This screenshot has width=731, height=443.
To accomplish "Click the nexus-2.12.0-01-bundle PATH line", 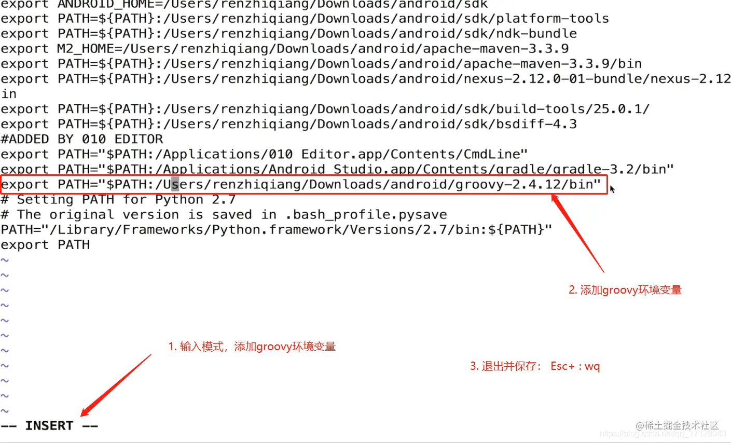I will [365, 79].
